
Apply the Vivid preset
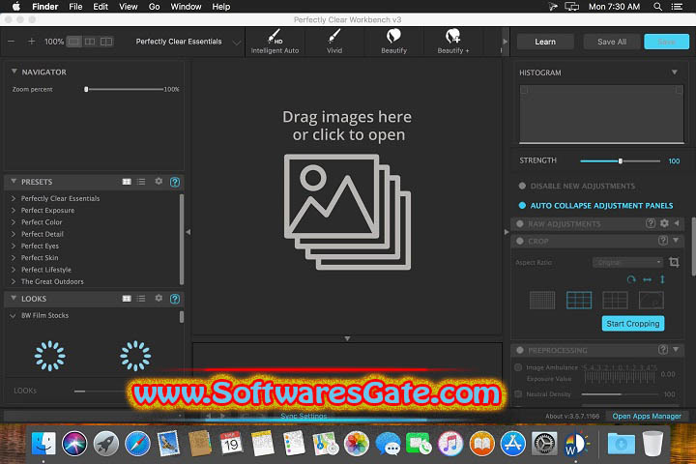(x=334, y=41)
